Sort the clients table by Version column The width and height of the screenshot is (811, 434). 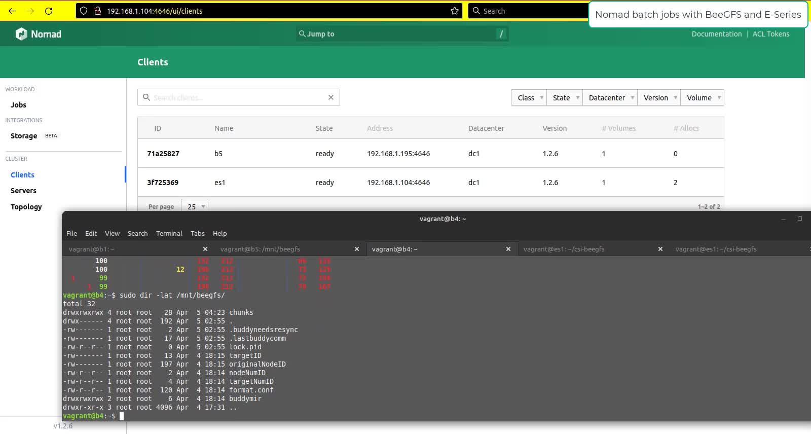555,128
